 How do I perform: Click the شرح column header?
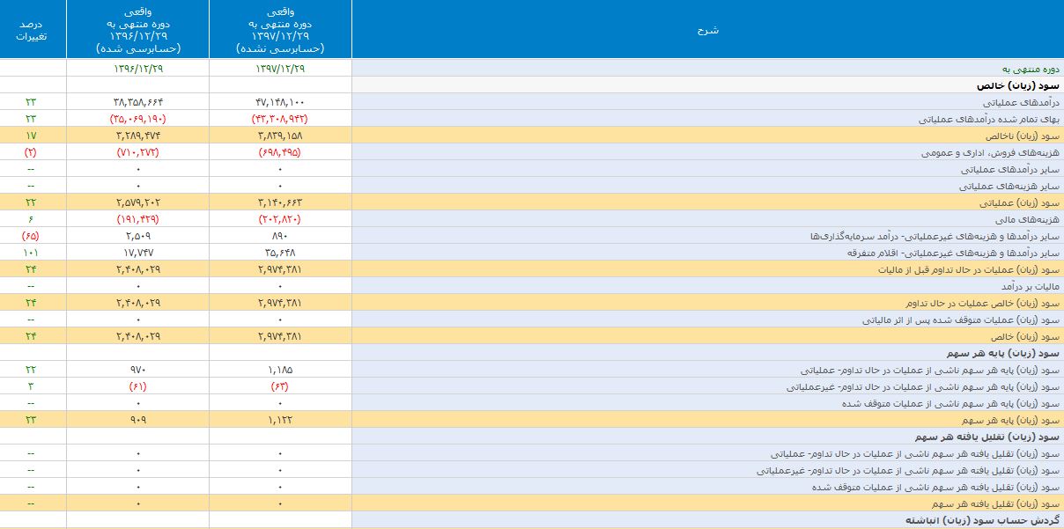707,30
